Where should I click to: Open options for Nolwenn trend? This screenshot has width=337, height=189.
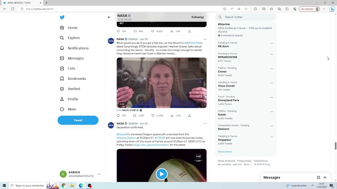[x=272, y=126]
